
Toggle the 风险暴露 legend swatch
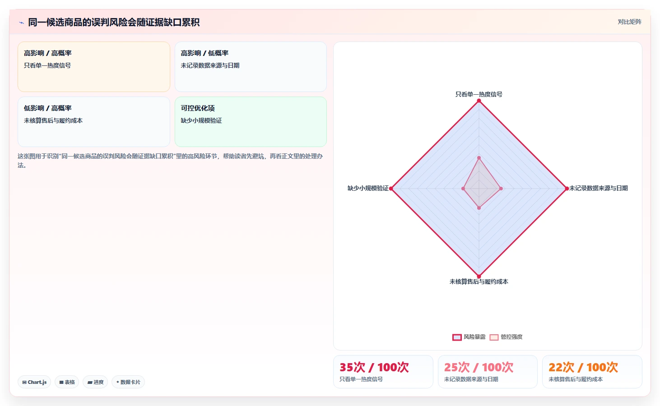[457, 337]
